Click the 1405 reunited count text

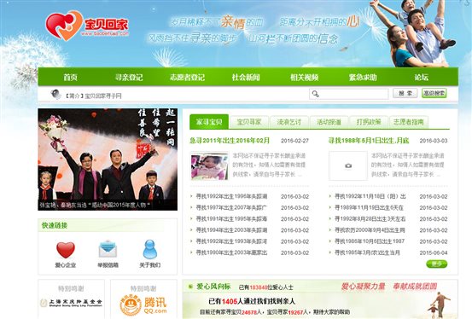pos(230,301)
